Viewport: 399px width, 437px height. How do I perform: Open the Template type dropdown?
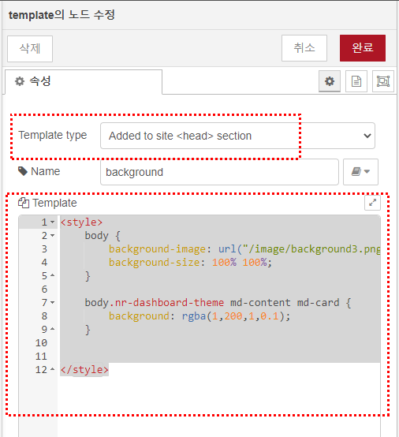pos(237,136)
